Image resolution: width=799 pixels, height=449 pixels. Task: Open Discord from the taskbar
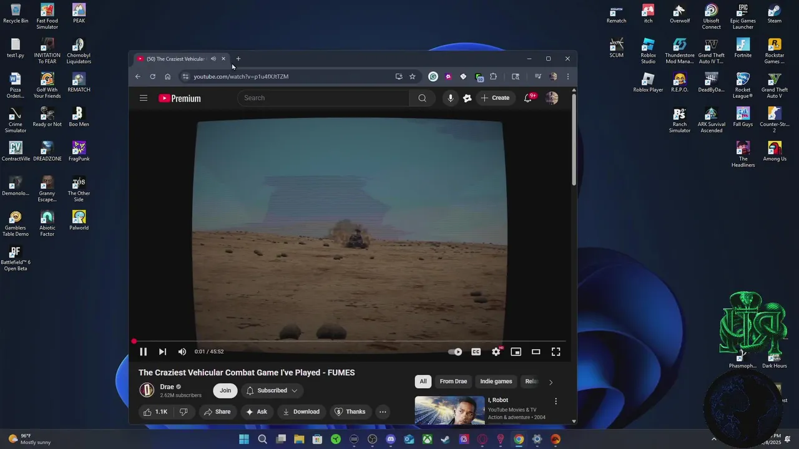click(391, 439)
